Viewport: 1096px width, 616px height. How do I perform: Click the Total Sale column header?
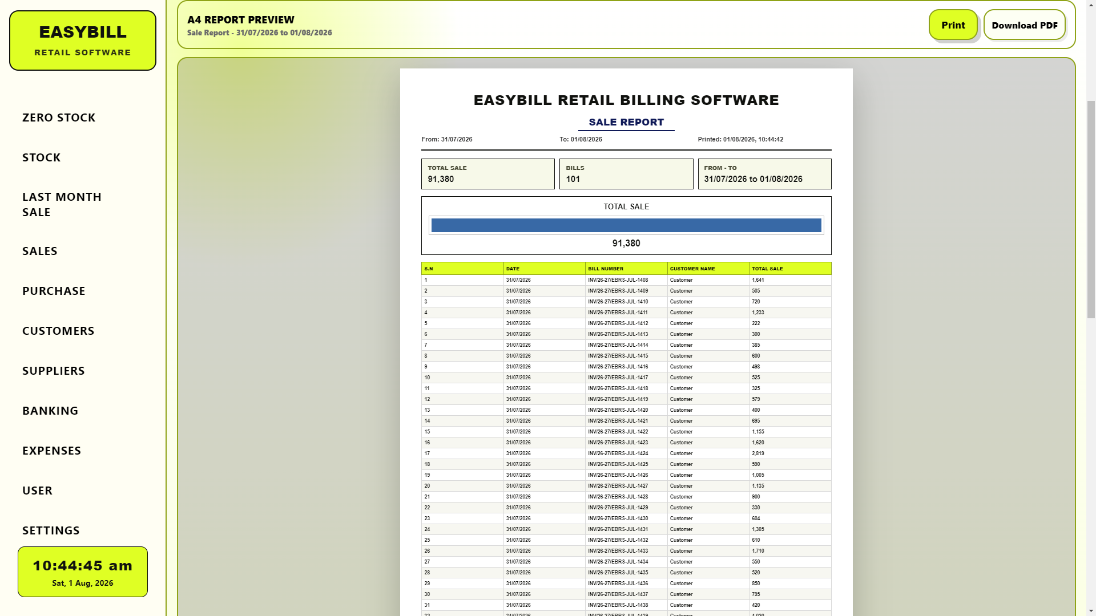tap(790, 269)
